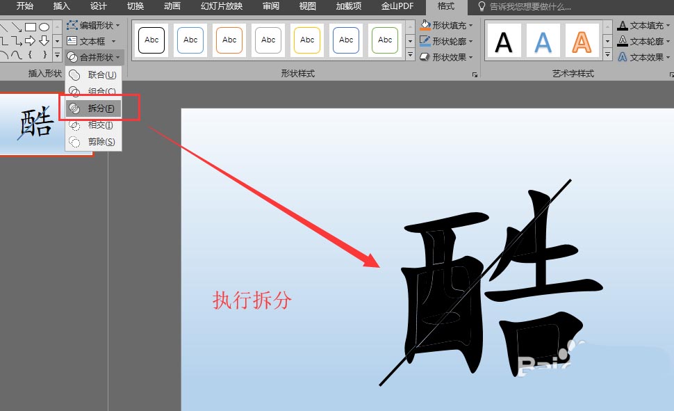
Task: Show next row in shapes gallery
Action: pyautogui.click(x=57, y=41)
